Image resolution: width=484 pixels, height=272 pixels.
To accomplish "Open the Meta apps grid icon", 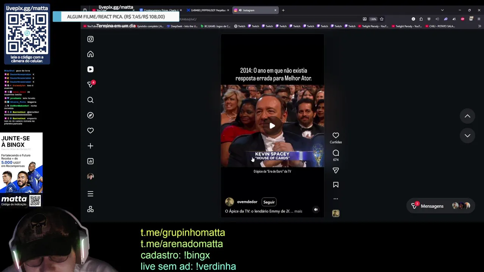I will 90,209.
